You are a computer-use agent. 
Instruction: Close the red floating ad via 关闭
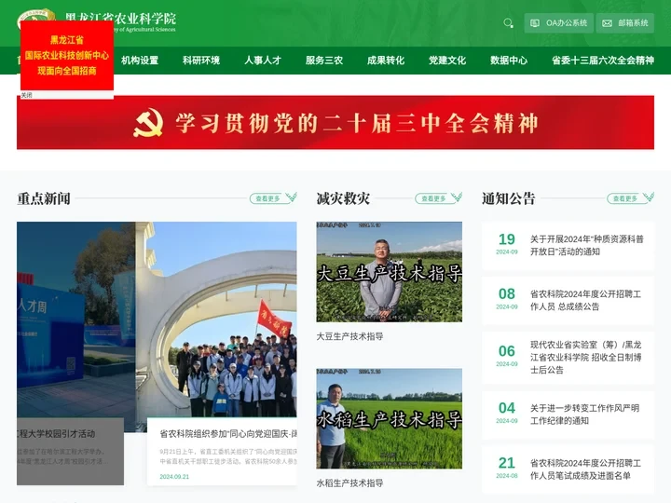[x=26, y=95]
